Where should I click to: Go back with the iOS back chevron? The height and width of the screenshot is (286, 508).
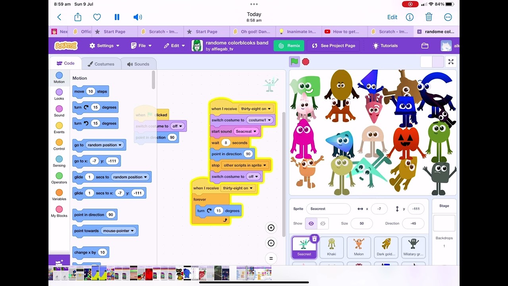(59, 17)
